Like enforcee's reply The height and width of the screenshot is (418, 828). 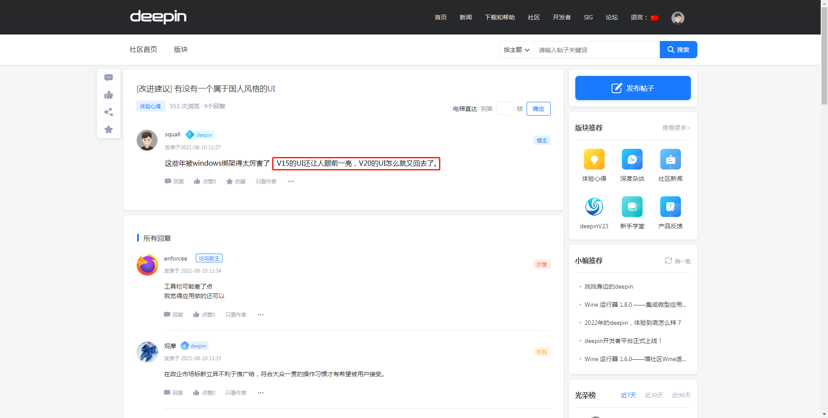coord(204,315)
